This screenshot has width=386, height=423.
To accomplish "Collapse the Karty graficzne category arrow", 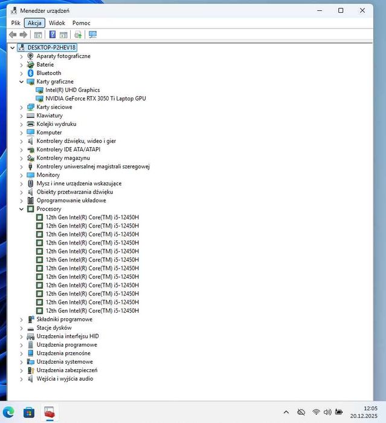I will [21, 82].
